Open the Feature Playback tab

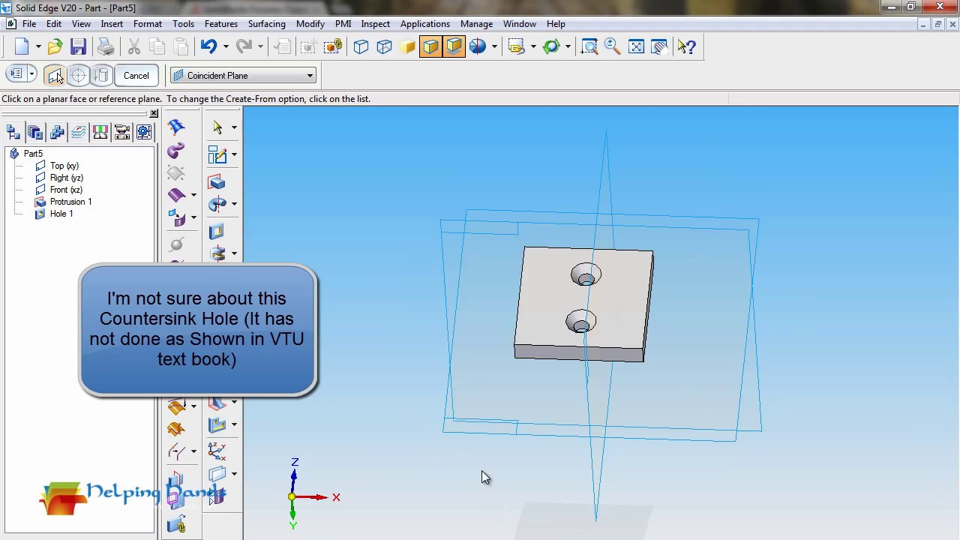pos(122,133)
